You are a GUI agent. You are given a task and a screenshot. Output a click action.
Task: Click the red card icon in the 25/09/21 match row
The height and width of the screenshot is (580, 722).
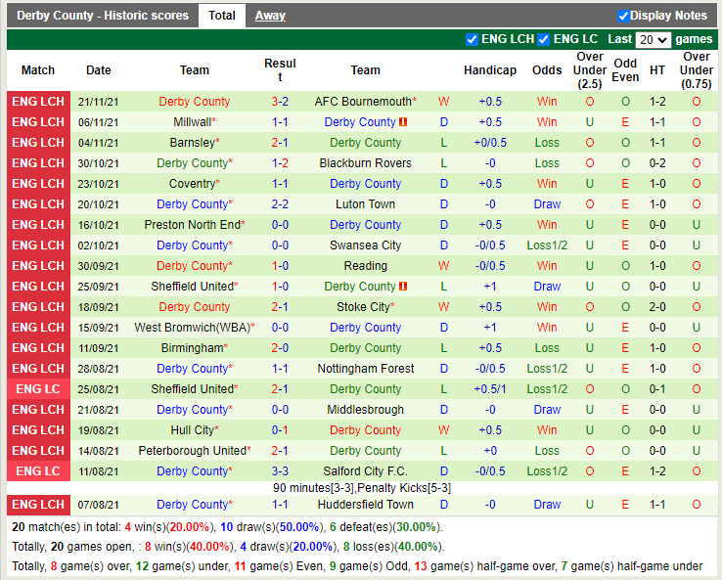(403, 287)
